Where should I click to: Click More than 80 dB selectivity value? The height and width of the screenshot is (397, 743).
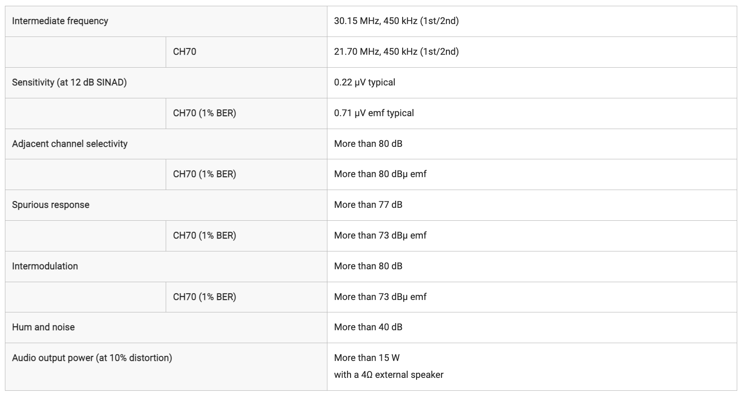pos(368,144)
